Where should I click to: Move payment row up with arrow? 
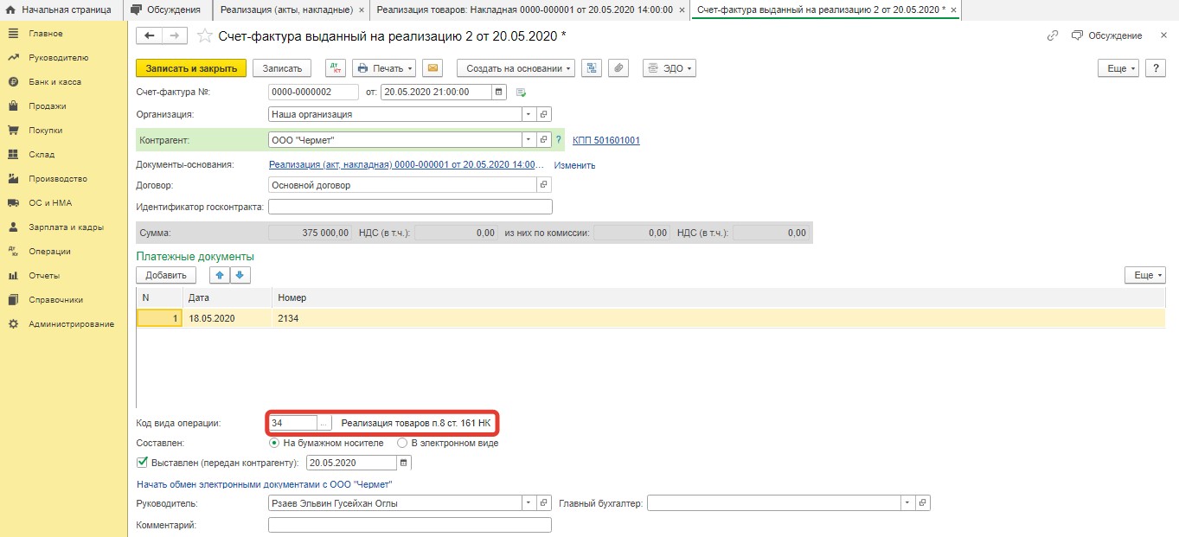(221, 275)
